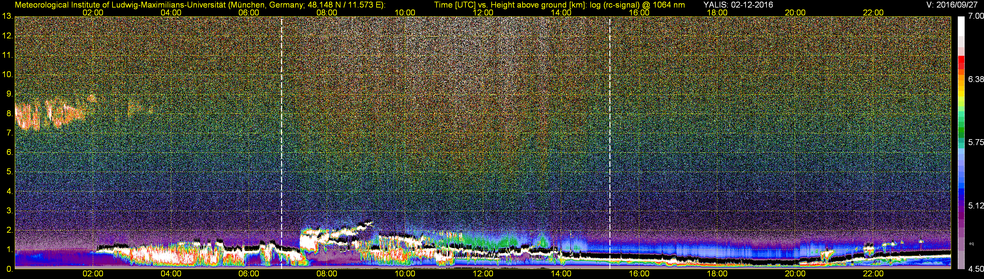Select the 14:00 label on the bottom axis
The height and width of the screenshot is (279, 984).
(x=561, y=274)
